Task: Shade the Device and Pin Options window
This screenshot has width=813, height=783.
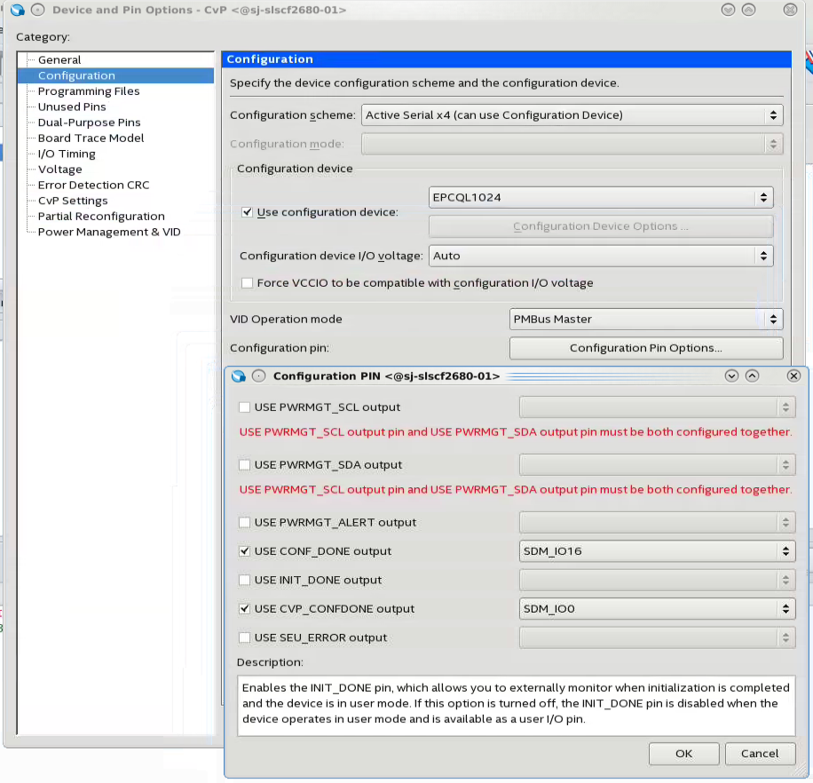Action: click(x=728, y=10)
